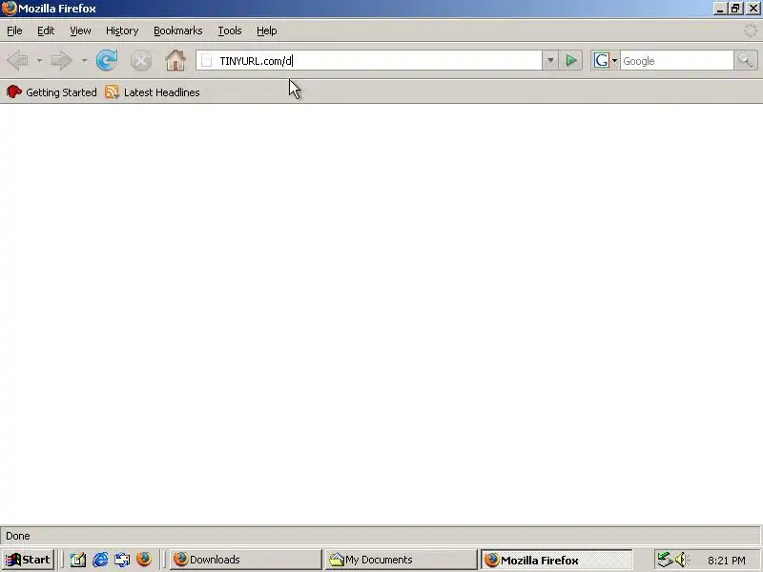Click the Done status bar text

pyautogui.click(x=18, y=536)
